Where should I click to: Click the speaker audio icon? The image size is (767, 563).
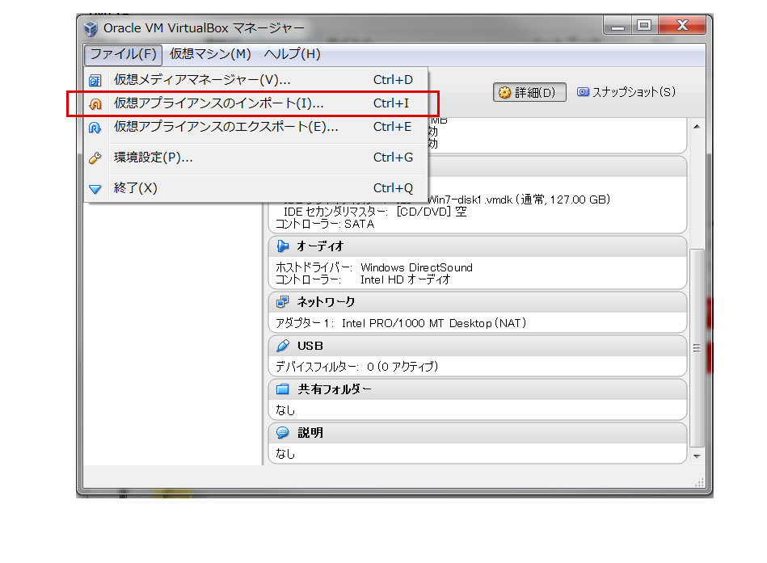[x=282, y=246]
